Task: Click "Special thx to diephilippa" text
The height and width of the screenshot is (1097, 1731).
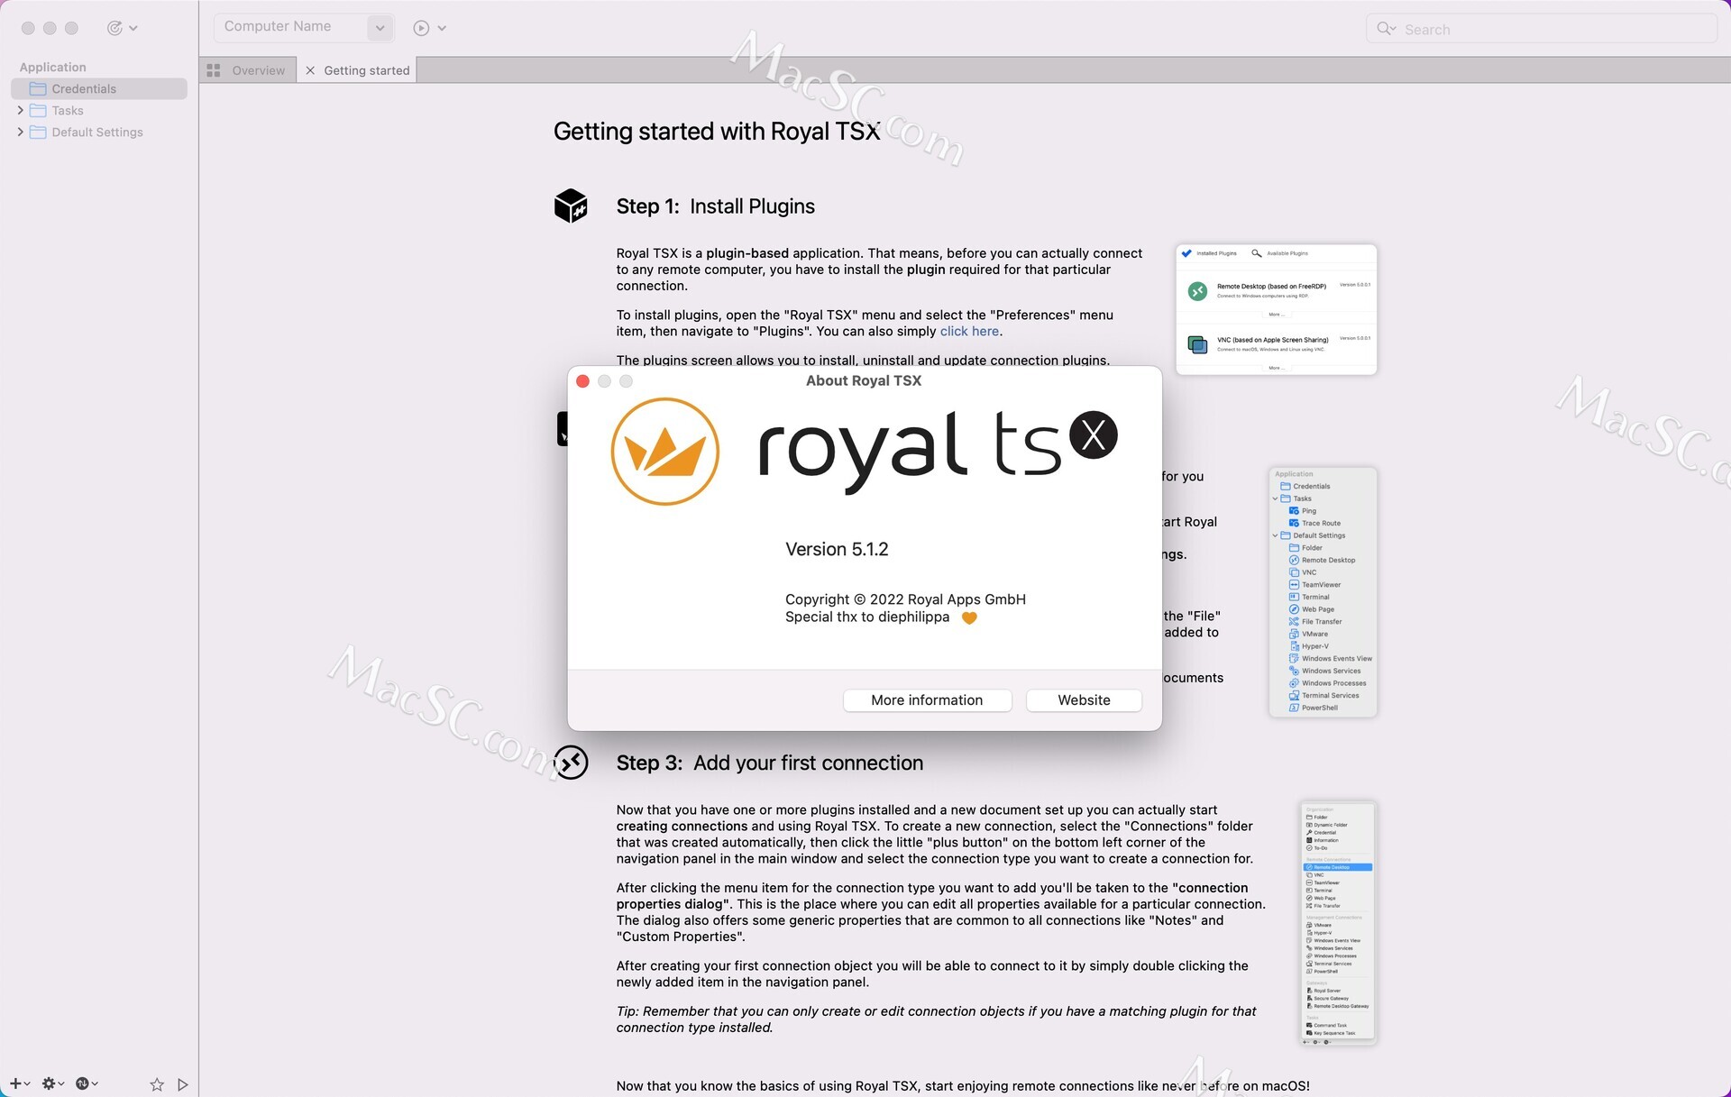Action: [x=867, y=617]
